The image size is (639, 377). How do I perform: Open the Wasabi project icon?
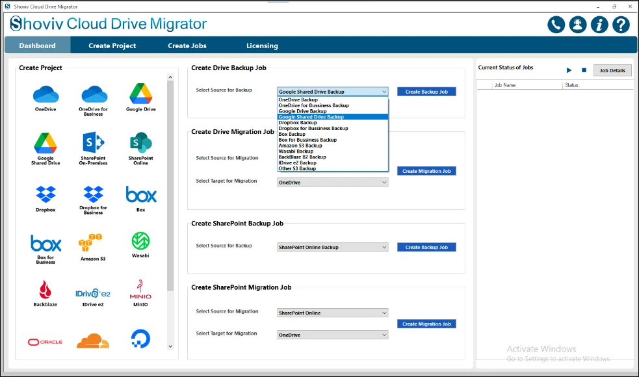pos(140,241)
